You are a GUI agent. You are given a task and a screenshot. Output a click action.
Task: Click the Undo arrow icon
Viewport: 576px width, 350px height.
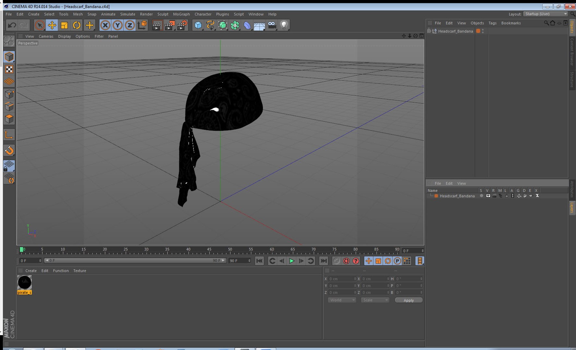12,25
